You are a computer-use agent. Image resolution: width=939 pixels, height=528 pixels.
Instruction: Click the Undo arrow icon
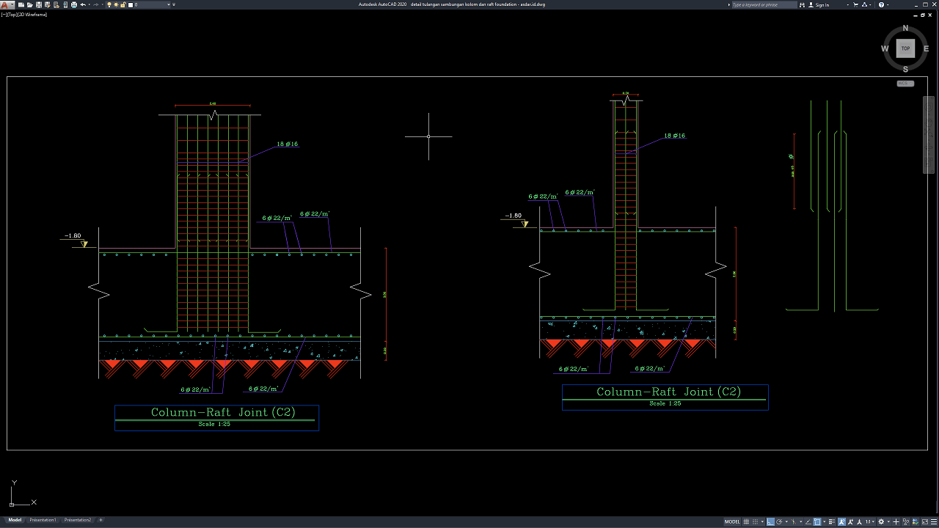(83, 5)
